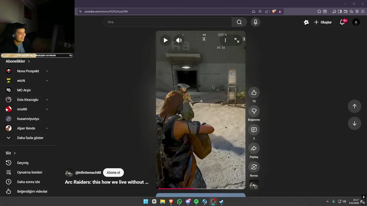The image size is (367, 206).
Task: Expand the Short to full screen
Action: 237,40
